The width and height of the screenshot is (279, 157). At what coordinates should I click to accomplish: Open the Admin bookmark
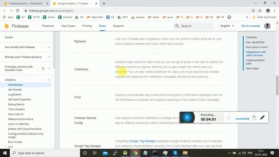49,17
